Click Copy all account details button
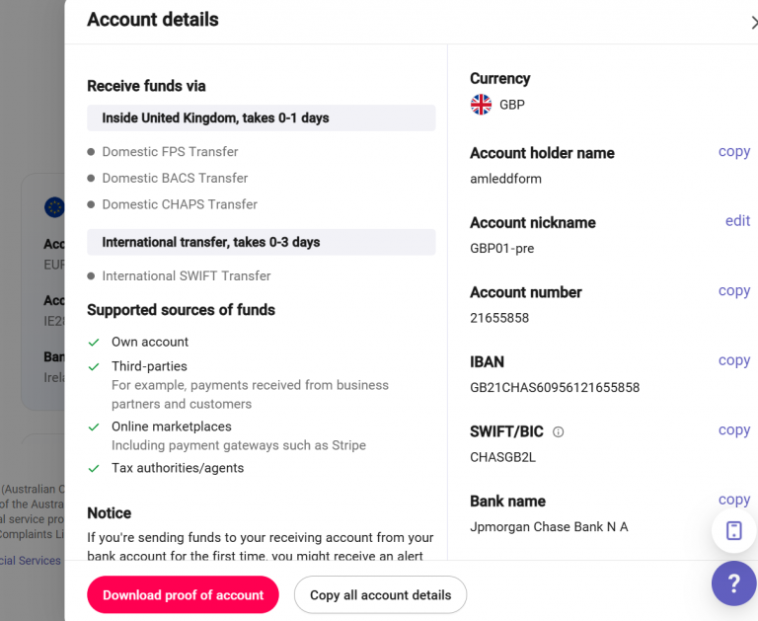This screenshot has height=621, width=758. pos(380,595)
